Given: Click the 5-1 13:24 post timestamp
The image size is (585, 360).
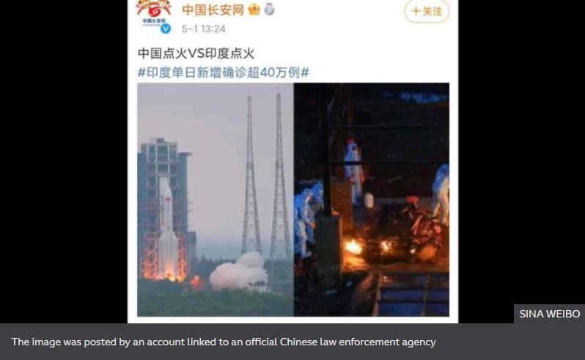Looking at the screenshot, I should pyautogui.click(x=203, y=29).
